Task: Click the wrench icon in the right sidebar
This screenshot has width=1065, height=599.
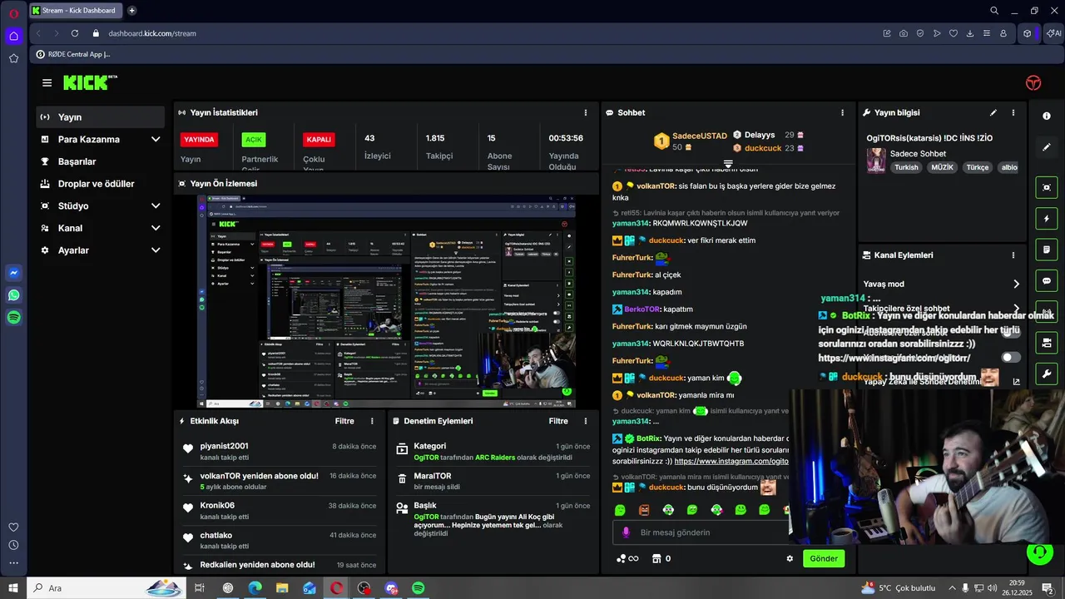Action: click(x=1047, y=374)
